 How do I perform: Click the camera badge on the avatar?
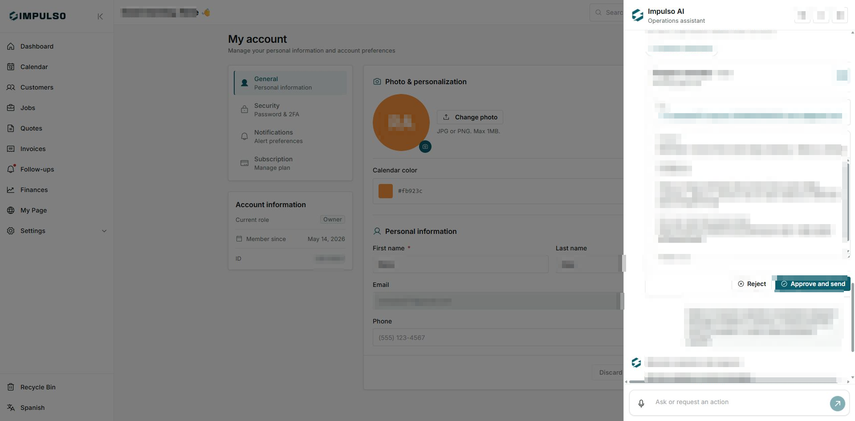pyautogui.click(x=425, y=147)
